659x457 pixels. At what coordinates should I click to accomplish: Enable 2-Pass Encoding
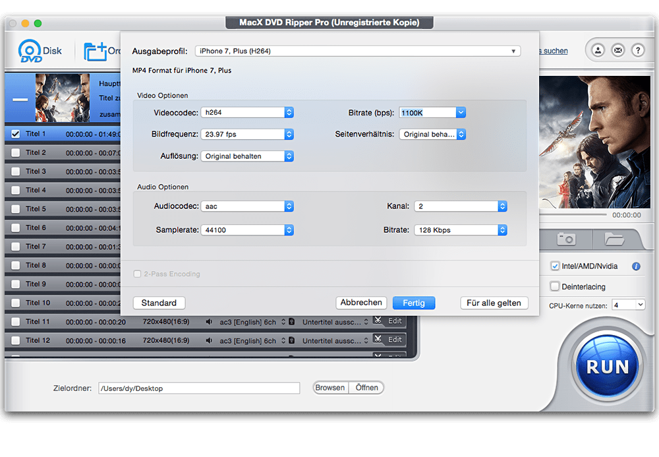click(137, 273)
